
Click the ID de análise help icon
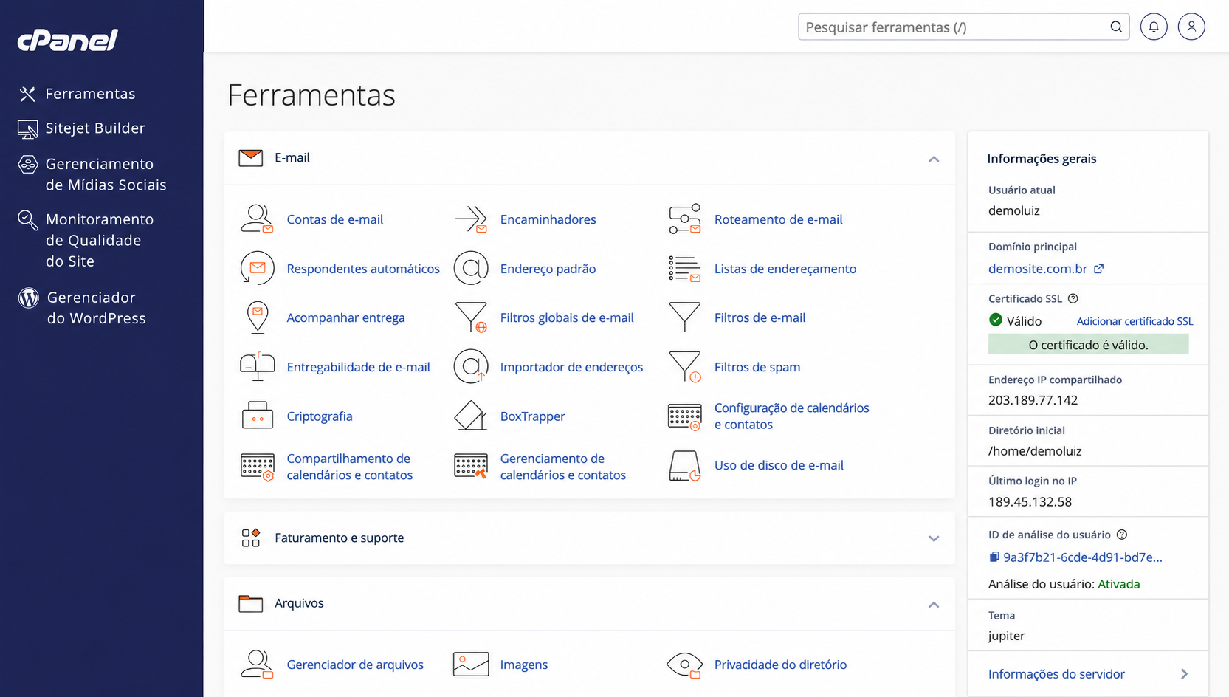click(x=1122, y=535)
